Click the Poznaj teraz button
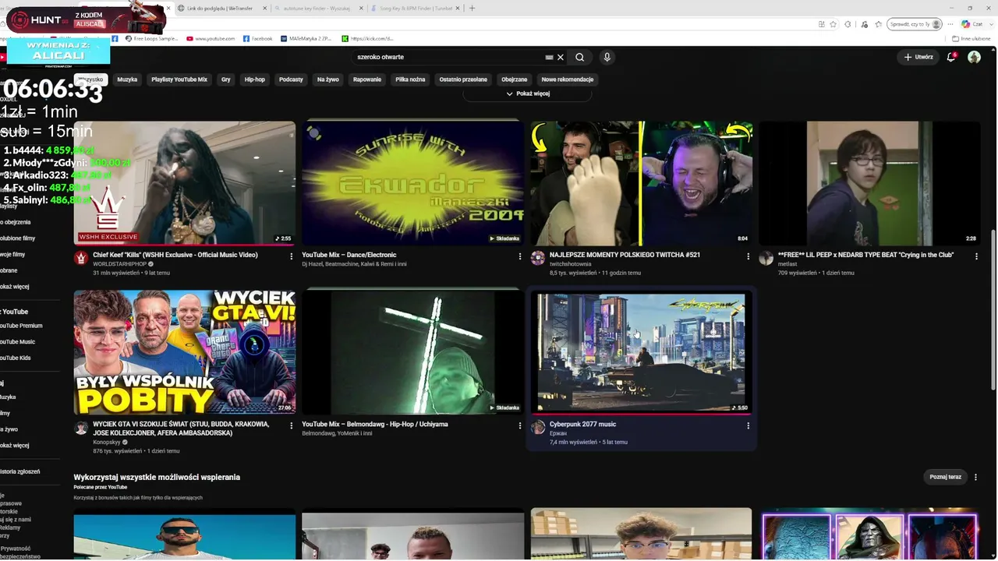 click(x=946, y=477)
